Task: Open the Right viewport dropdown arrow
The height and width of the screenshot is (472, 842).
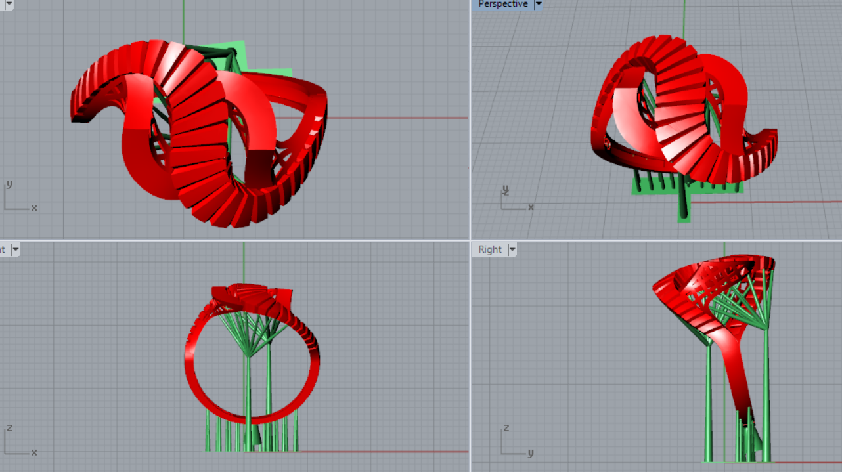Action: 512,249
